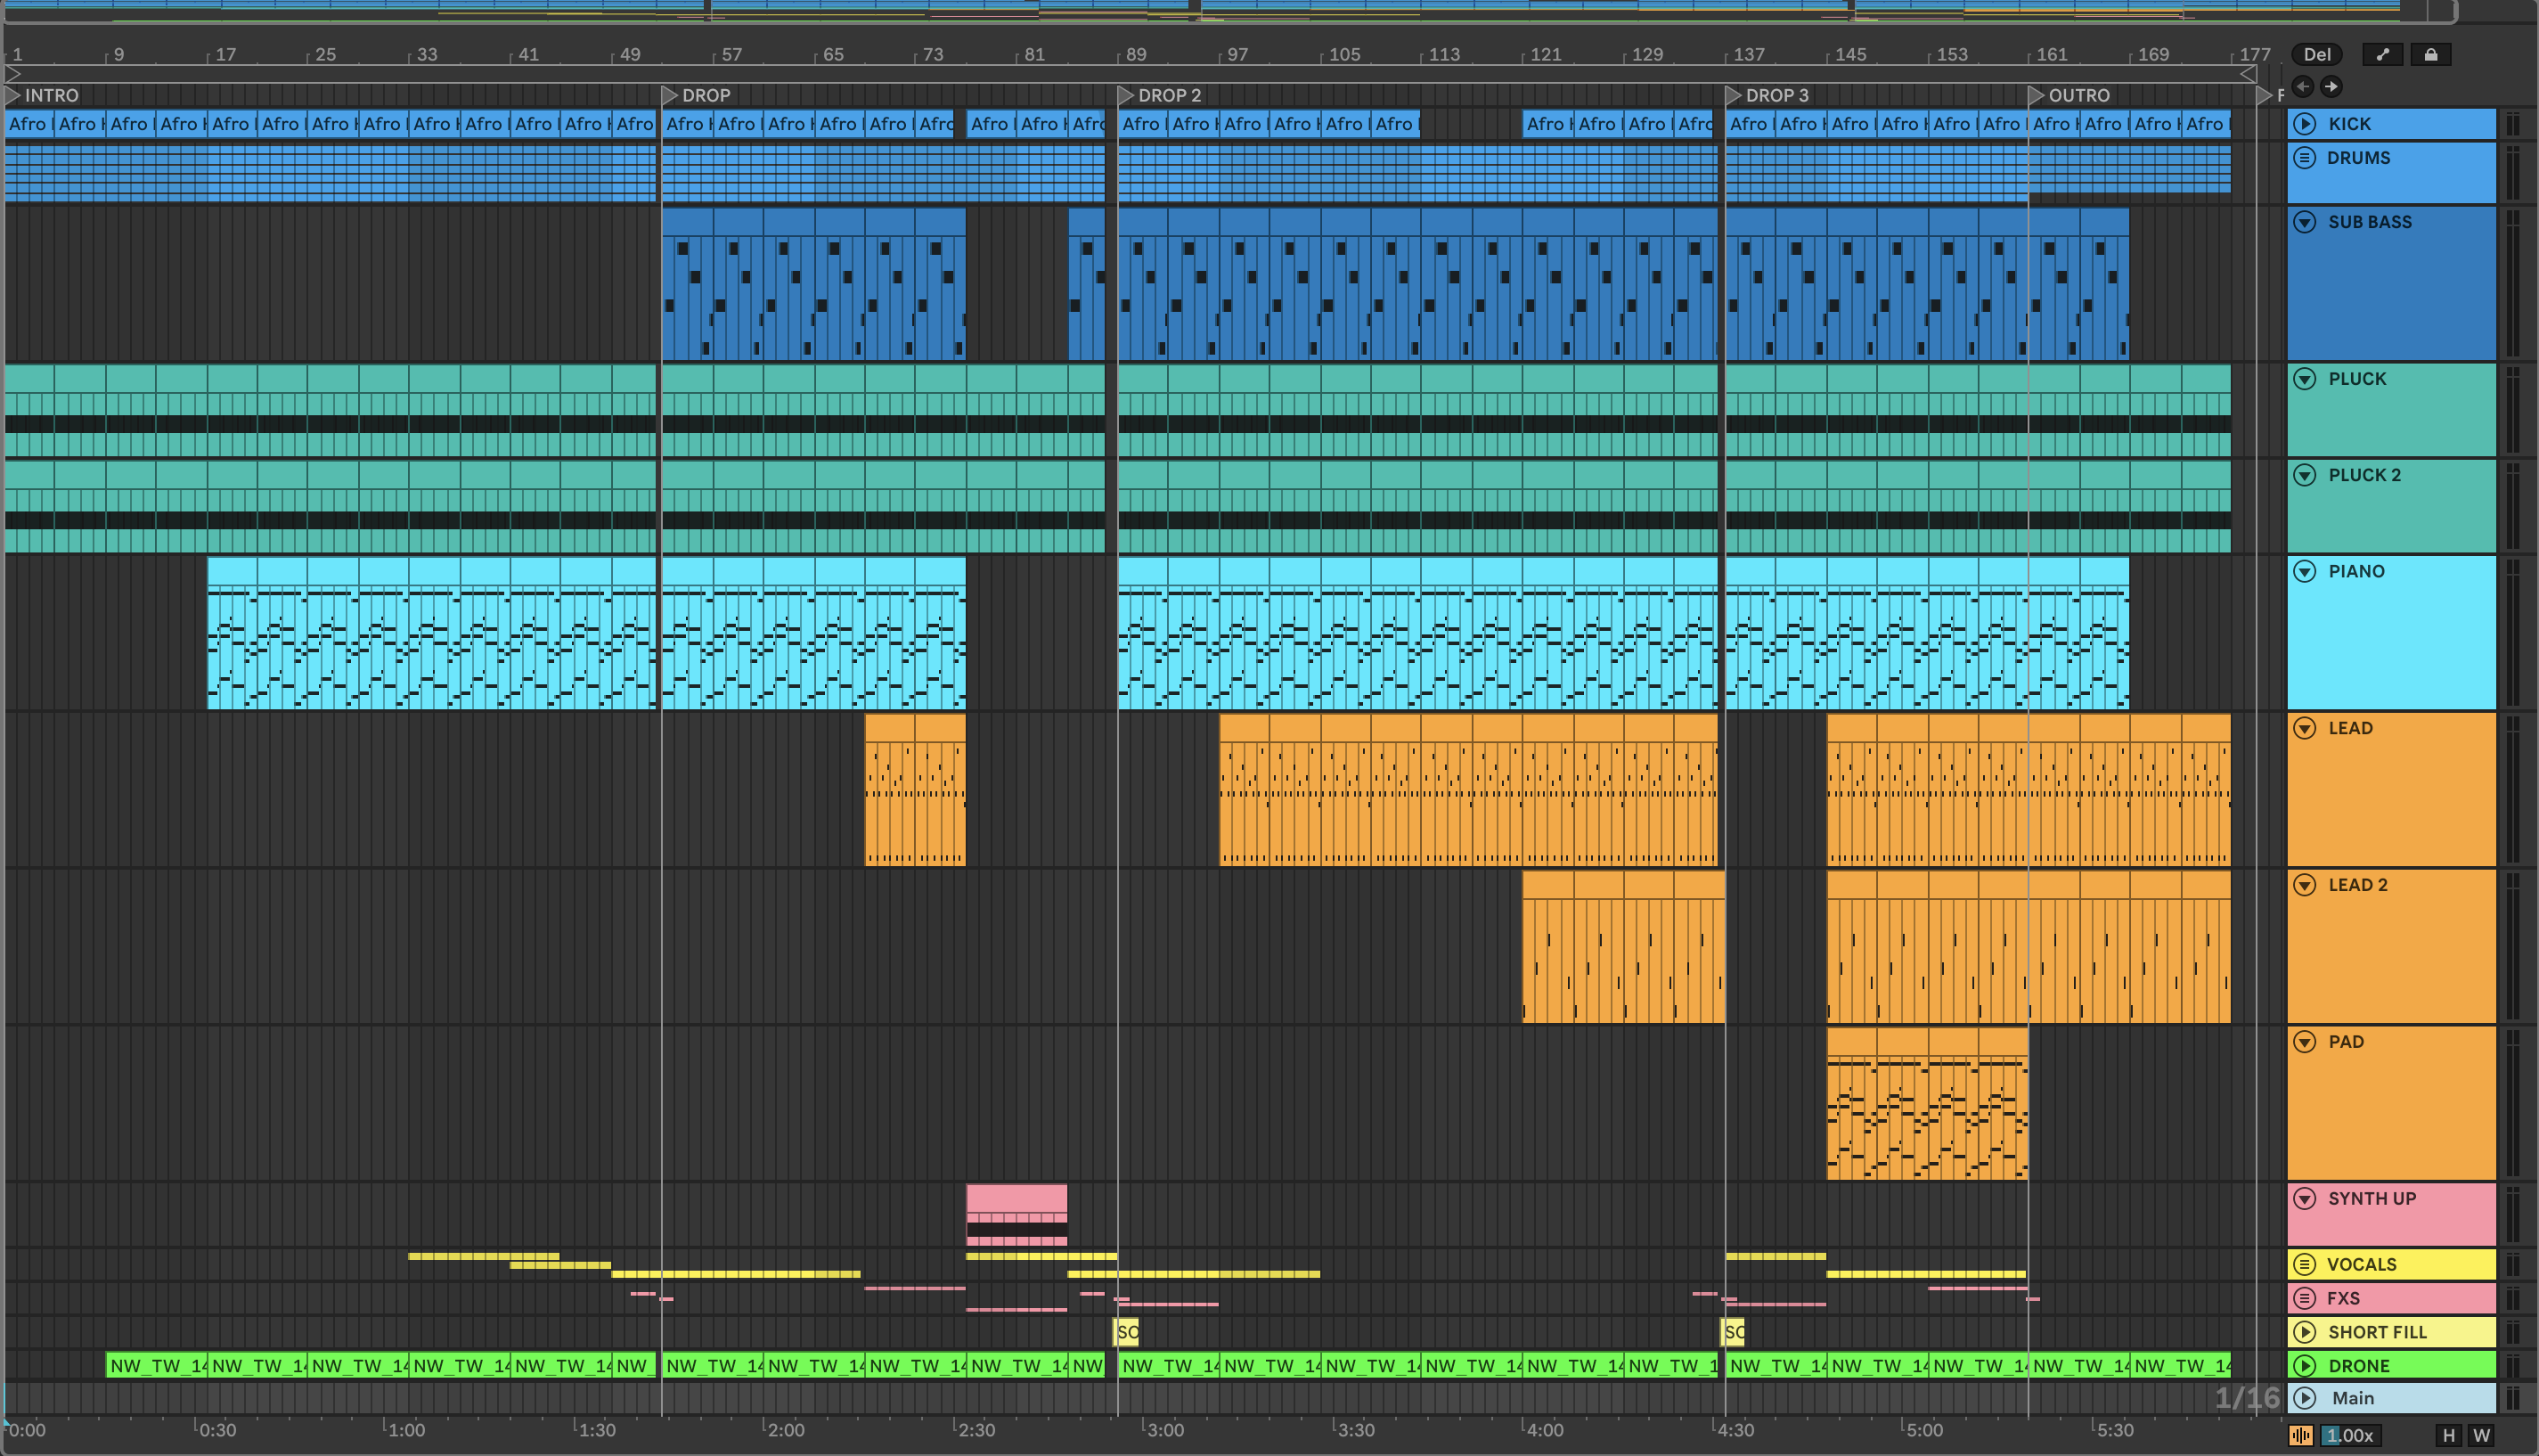The height and width of the screenshot is (1456, 2539).
Task: Collapse the SUB BASS track
Action: pos(2305,222)
